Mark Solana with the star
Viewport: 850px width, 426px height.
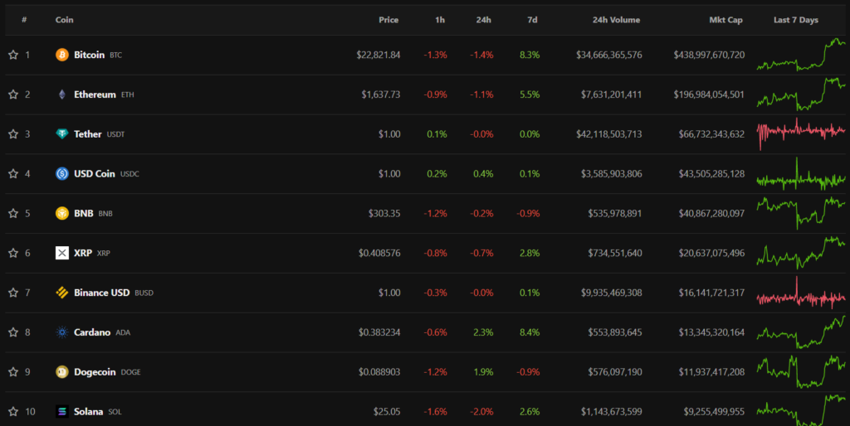13,411
